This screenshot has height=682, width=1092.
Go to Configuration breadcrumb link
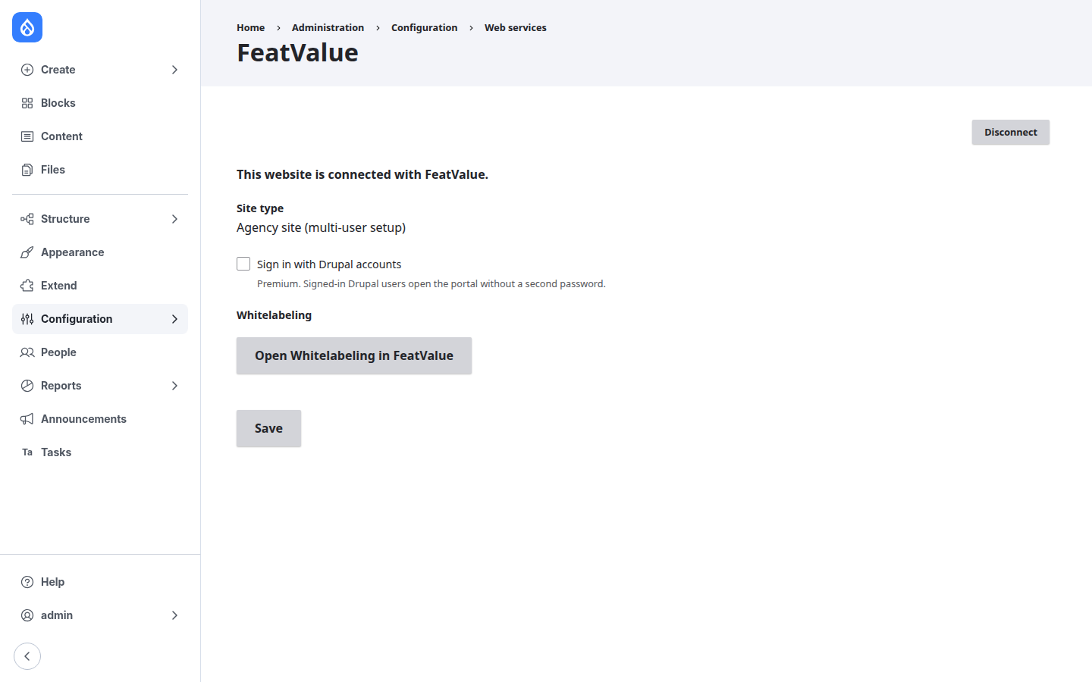424,27
